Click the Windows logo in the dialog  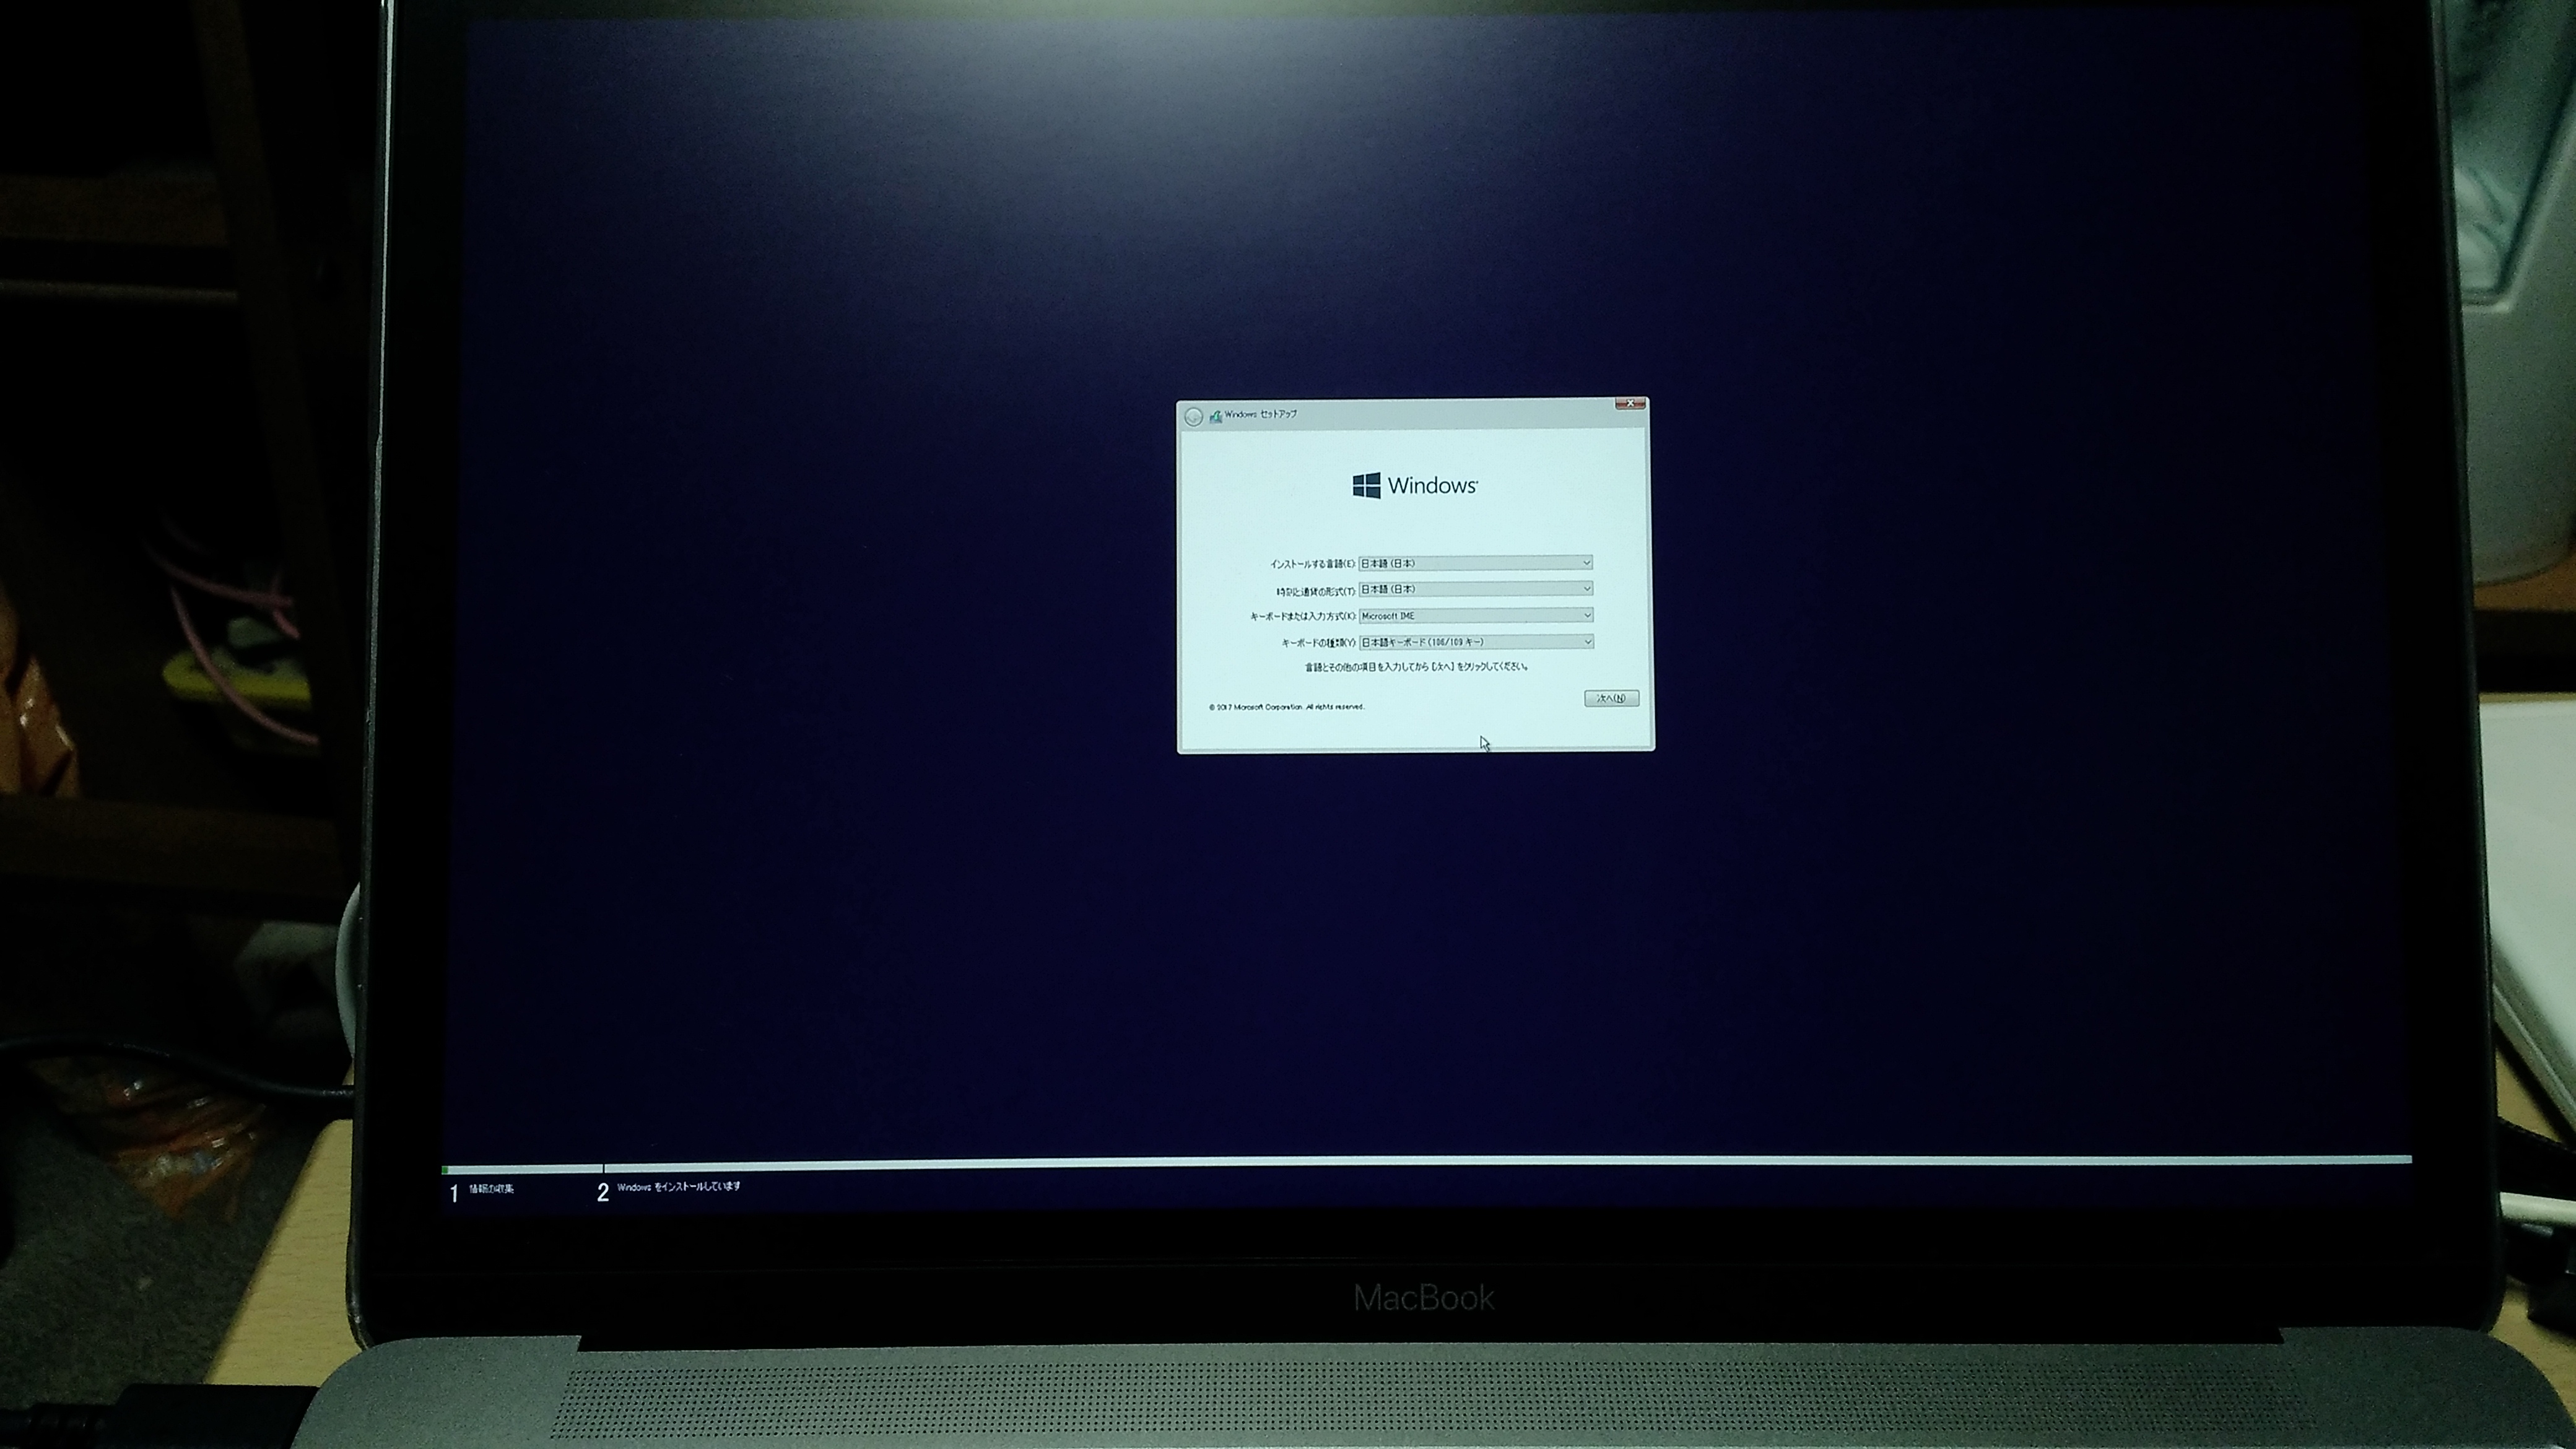1415,485
